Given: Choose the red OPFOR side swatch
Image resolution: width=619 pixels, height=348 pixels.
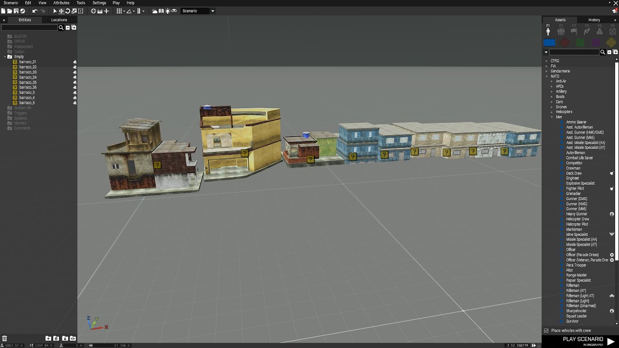Looking at the screenshot, I should (565, 43).
